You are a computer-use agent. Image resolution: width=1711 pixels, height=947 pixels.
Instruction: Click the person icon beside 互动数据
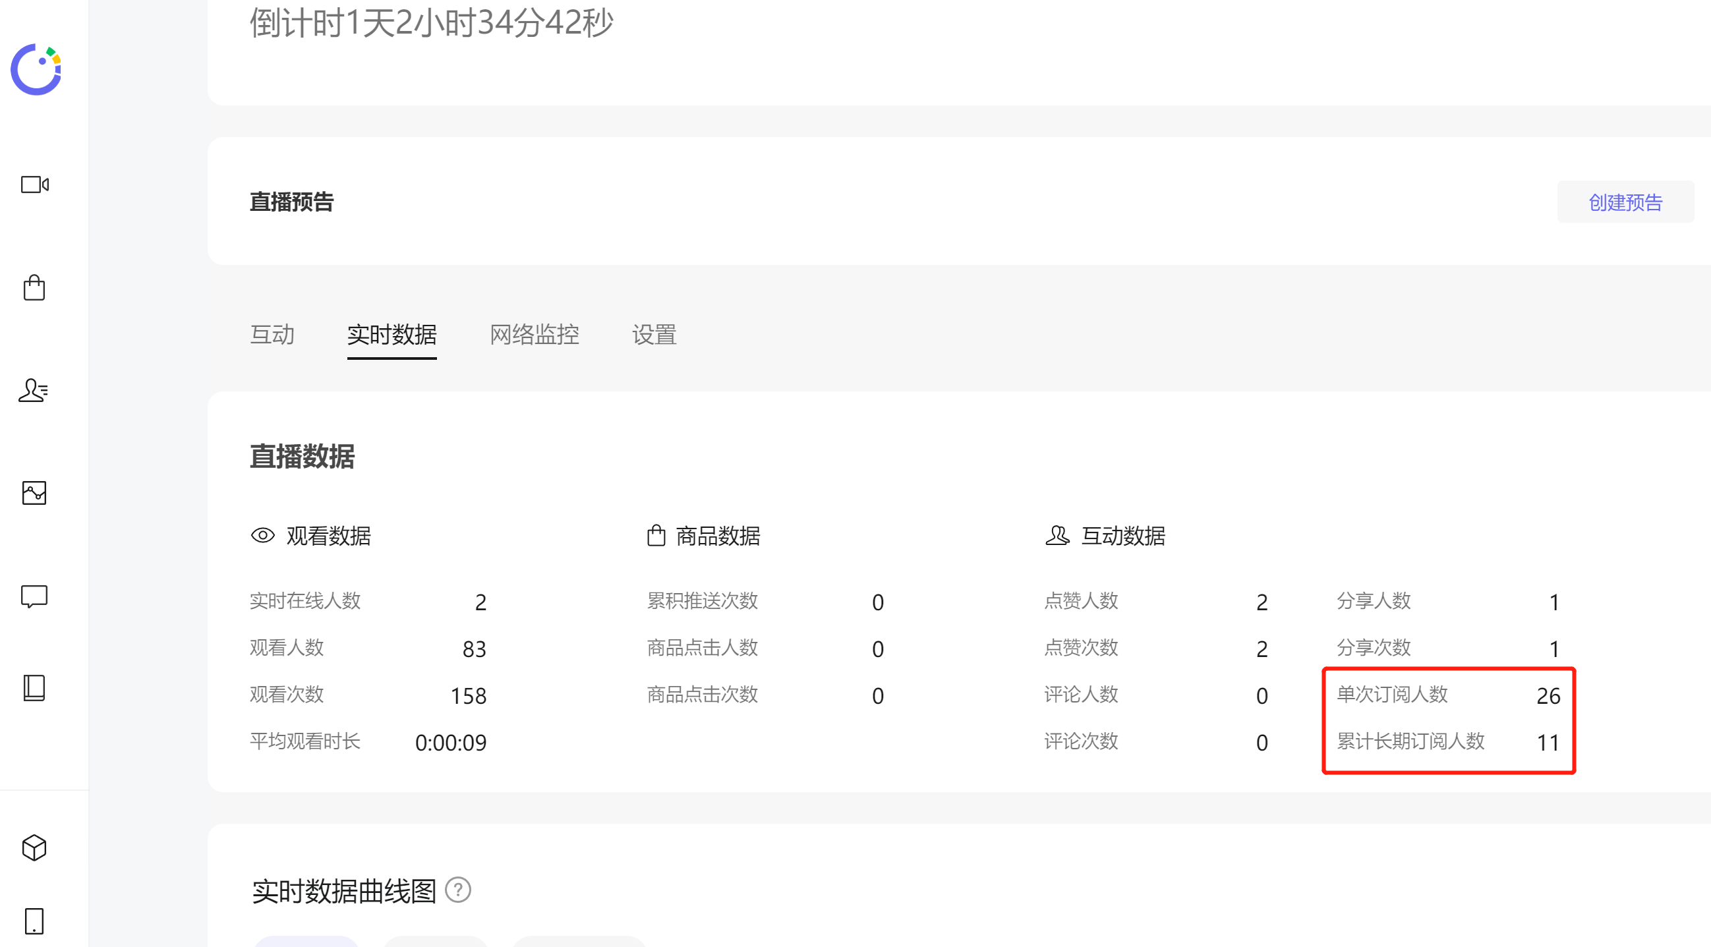(x=1057, y=535)
